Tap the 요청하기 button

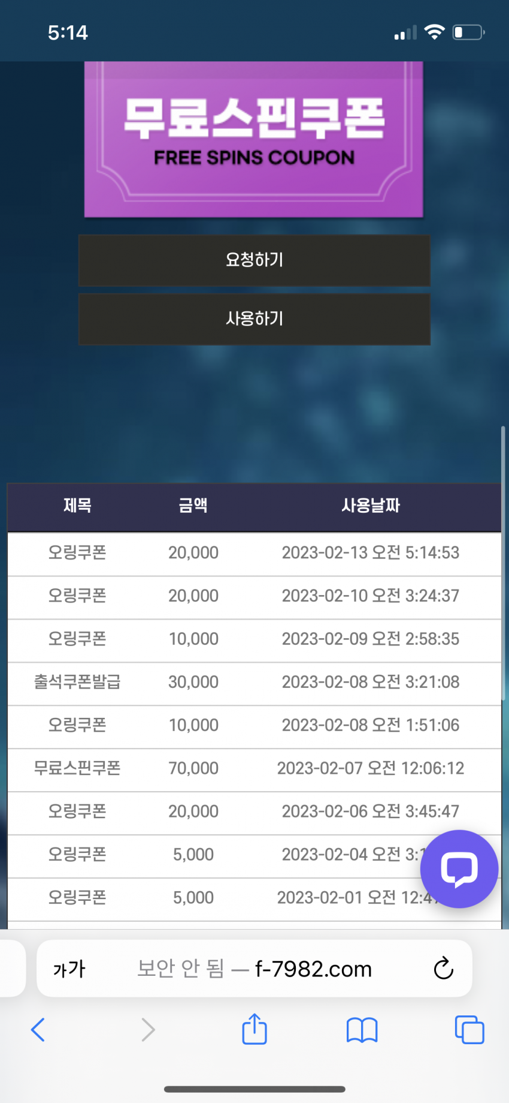click(255, 260)
